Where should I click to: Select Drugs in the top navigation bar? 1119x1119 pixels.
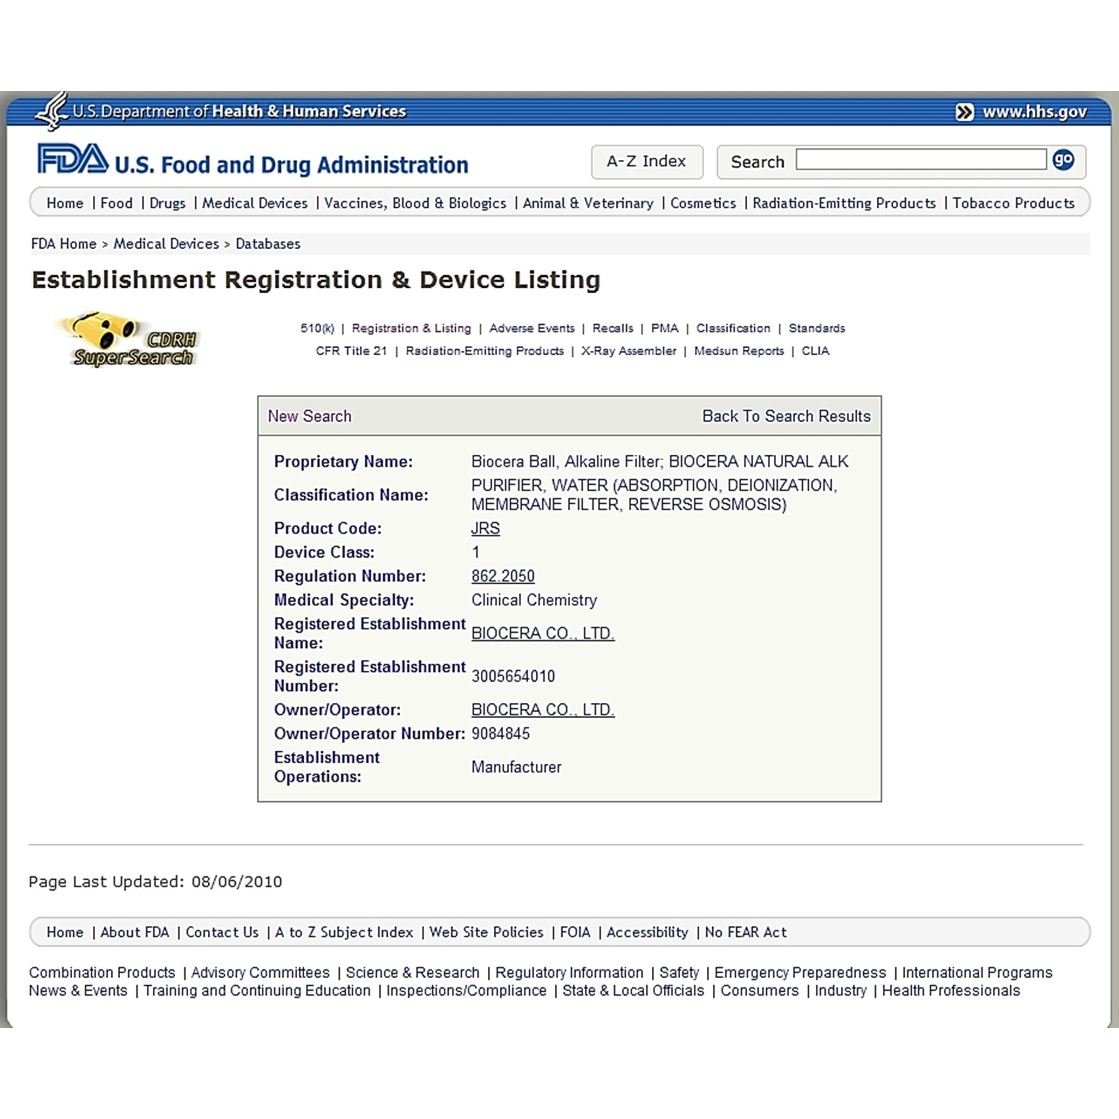(x=167, y=203)
